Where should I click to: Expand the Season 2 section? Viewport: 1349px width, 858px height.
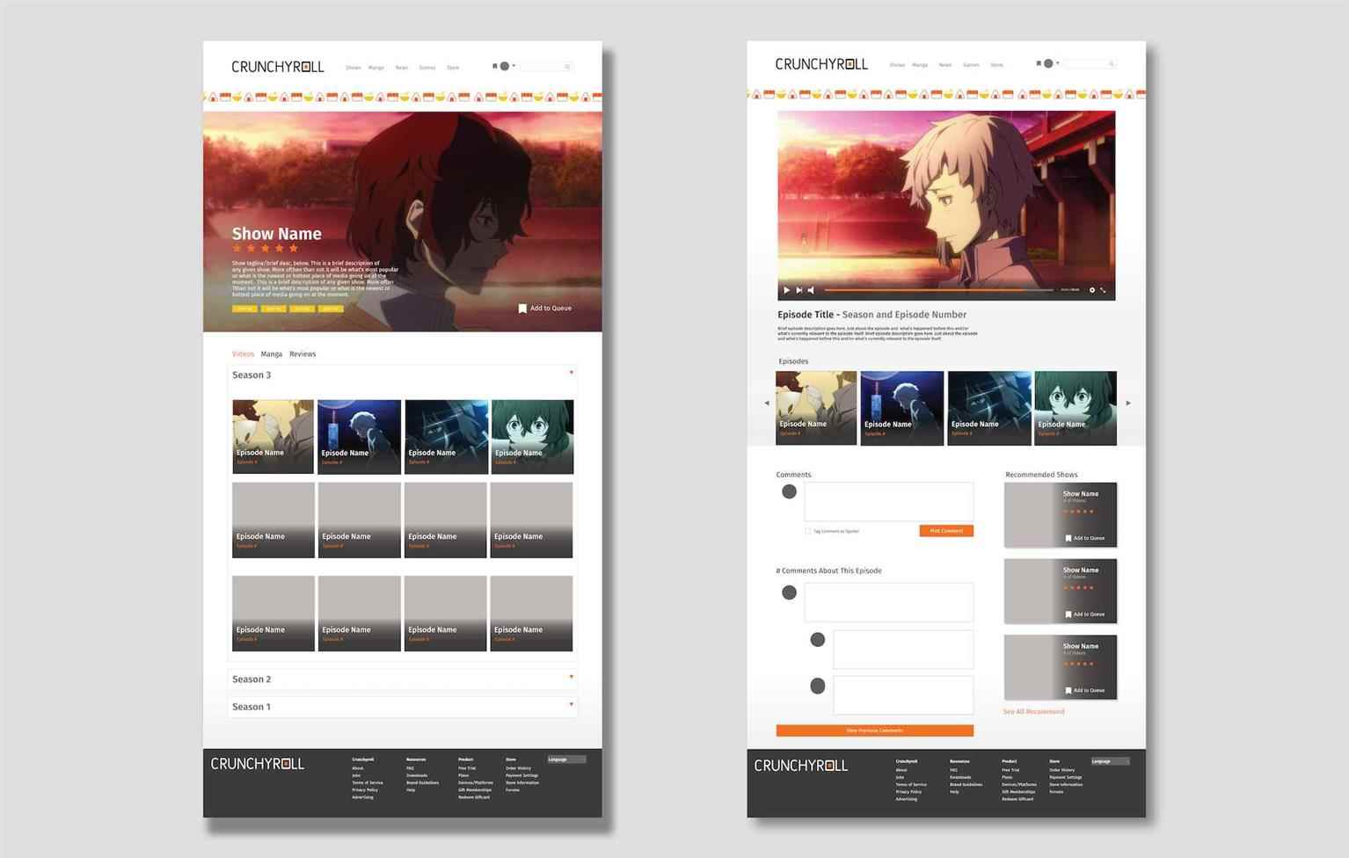tap(403, 680)
